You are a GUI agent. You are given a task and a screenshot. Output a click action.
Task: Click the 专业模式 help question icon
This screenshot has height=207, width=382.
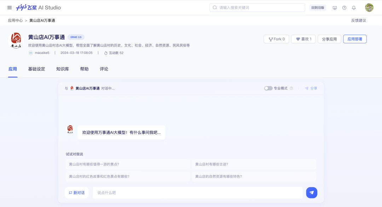pos(291,88)
